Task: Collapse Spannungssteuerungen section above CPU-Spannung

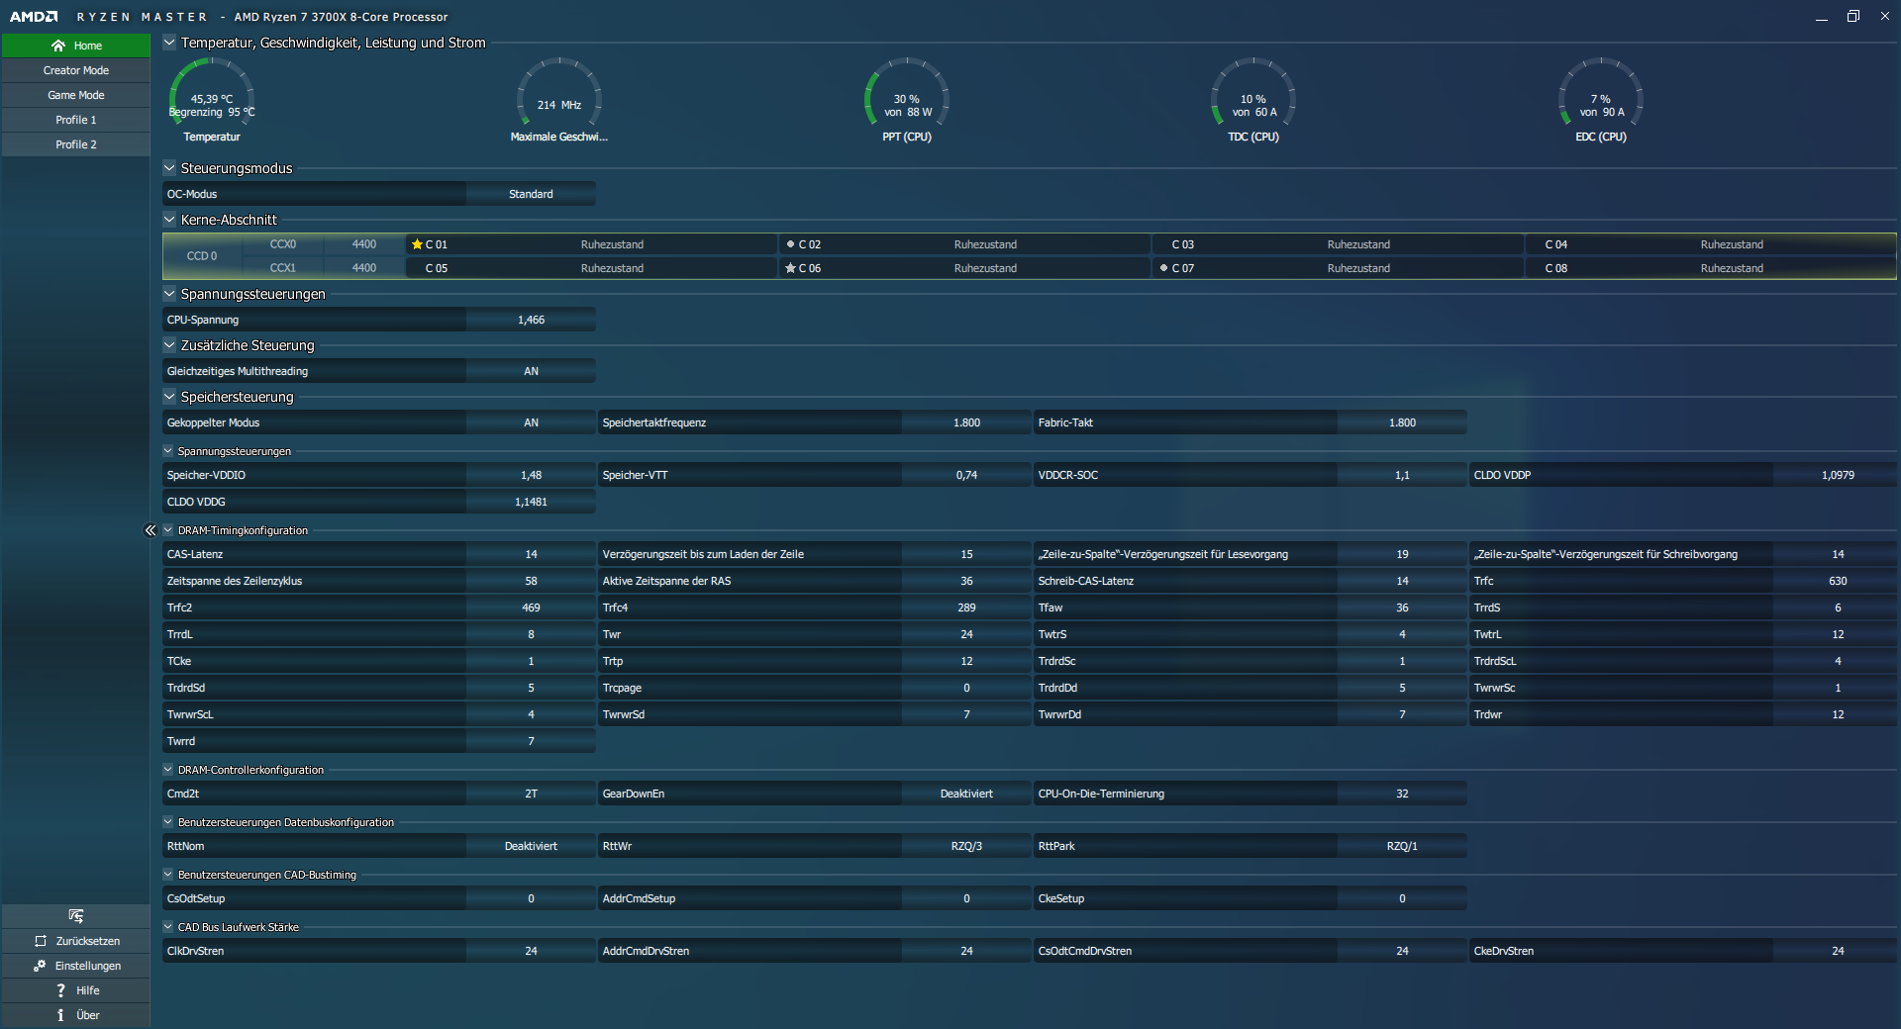Action: (x=169, y=294)
